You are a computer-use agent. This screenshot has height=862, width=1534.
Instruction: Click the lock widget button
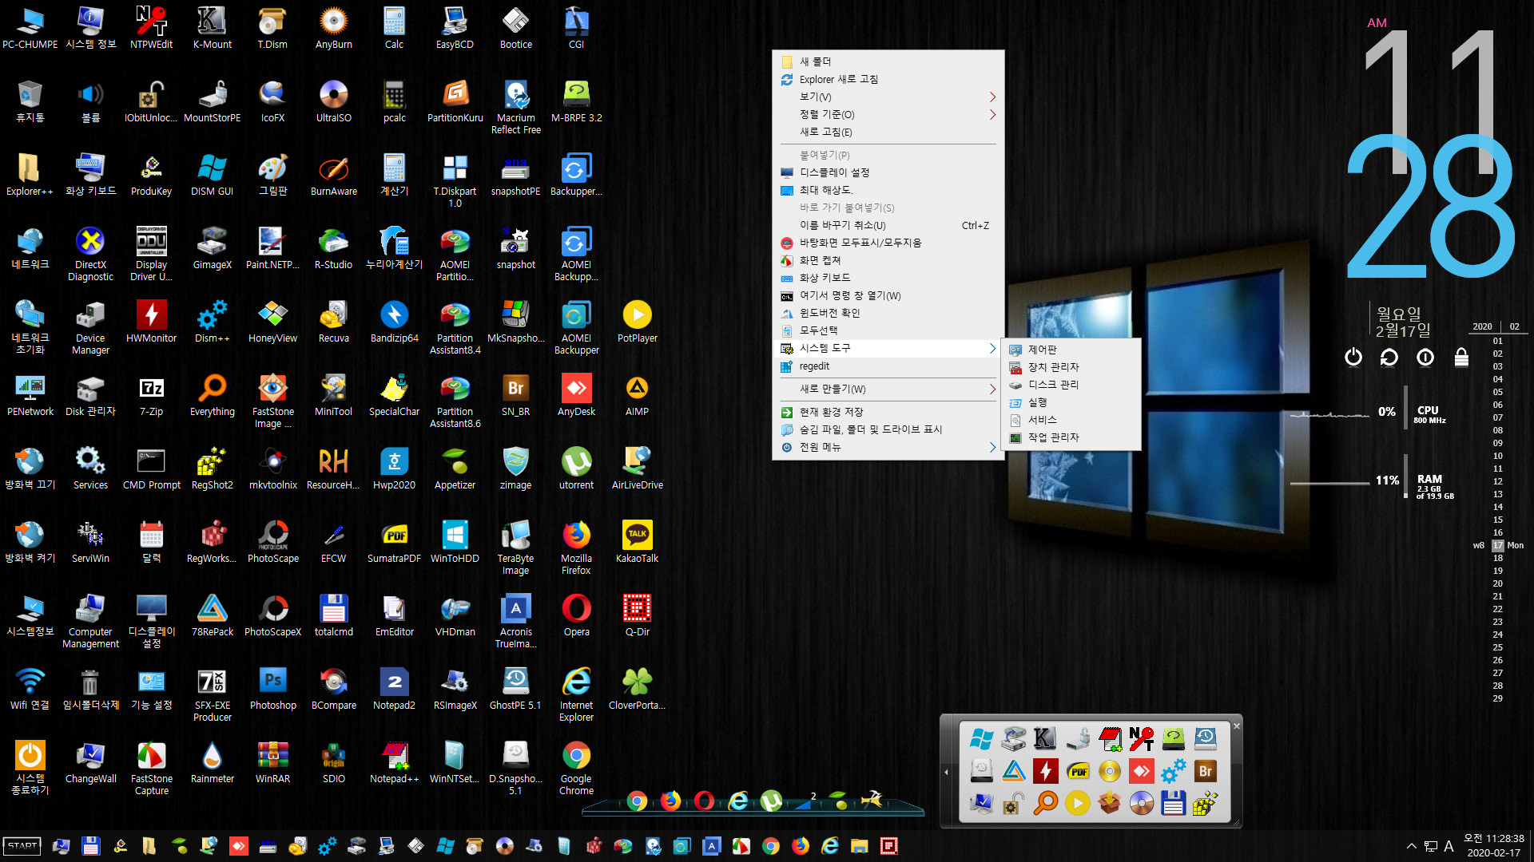coord(1461,357)
